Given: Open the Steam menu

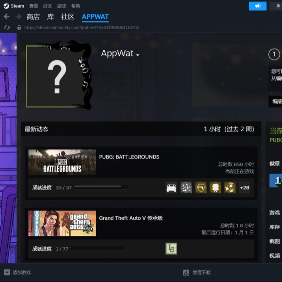Looking at the screenshot, I should [x=14, y=6].
